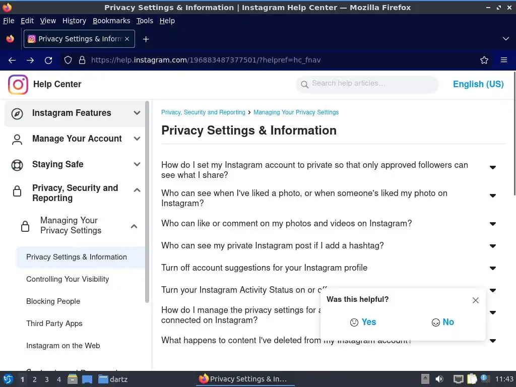This screenshot has height=387, width=516.
Task: Open Blocking People sidebar link
Action: click(x=53, y=301)
